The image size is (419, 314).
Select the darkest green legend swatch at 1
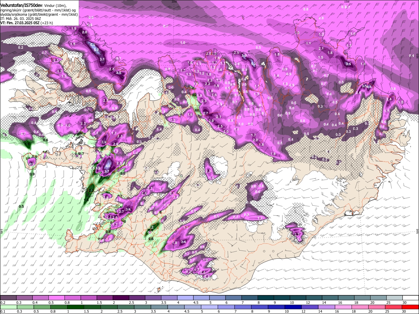[75, 307]
